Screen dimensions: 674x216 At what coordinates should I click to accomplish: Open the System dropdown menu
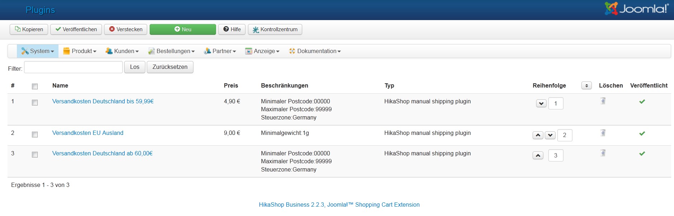pyautogui.click(x=38, y=51)
